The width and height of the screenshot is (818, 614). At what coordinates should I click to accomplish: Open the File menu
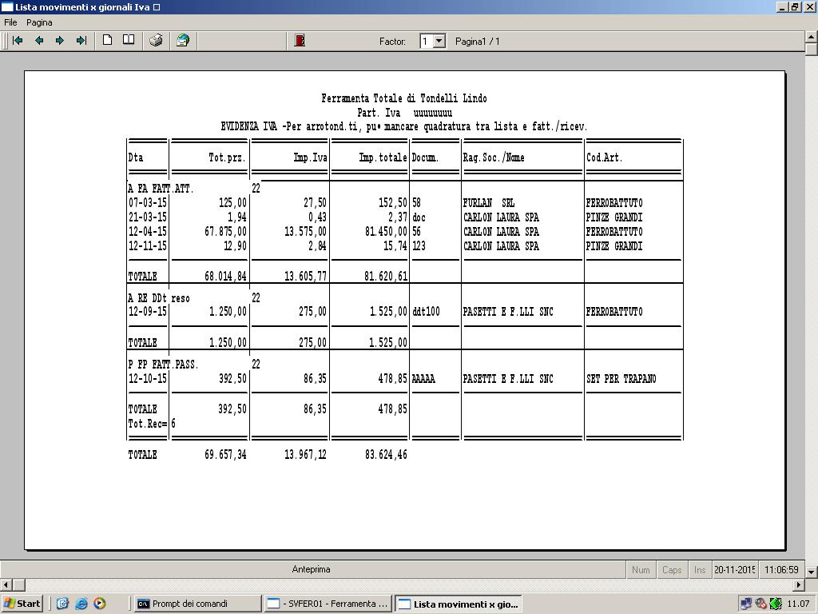[x=10, y=22]
